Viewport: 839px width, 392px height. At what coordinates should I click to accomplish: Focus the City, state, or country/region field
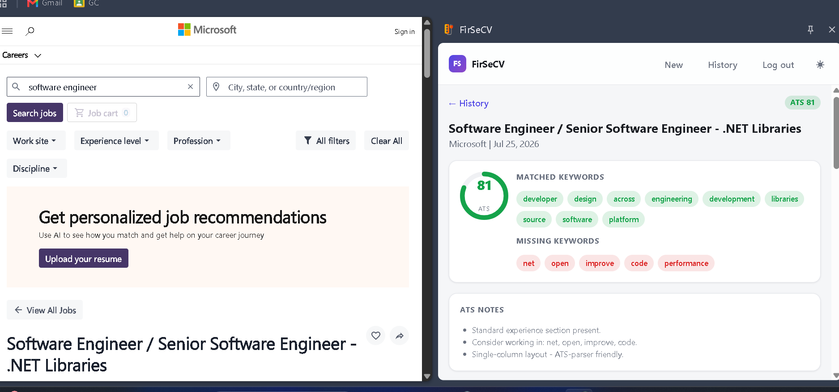click(x=287, y=87)
